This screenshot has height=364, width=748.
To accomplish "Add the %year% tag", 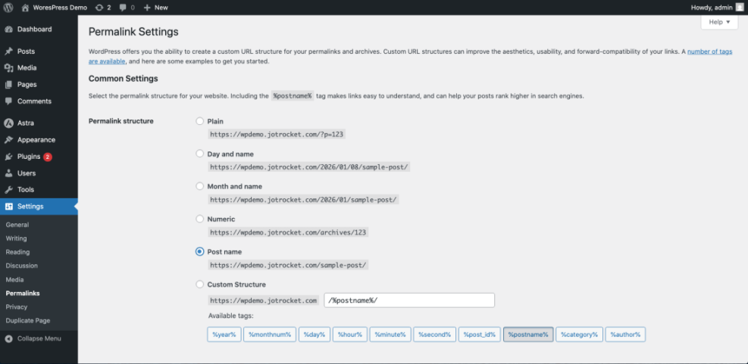I will (x=224, y=334).
